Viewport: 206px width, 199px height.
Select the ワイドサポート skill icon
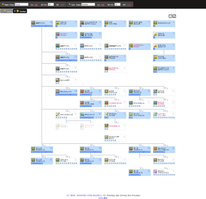tap(106, 126)
